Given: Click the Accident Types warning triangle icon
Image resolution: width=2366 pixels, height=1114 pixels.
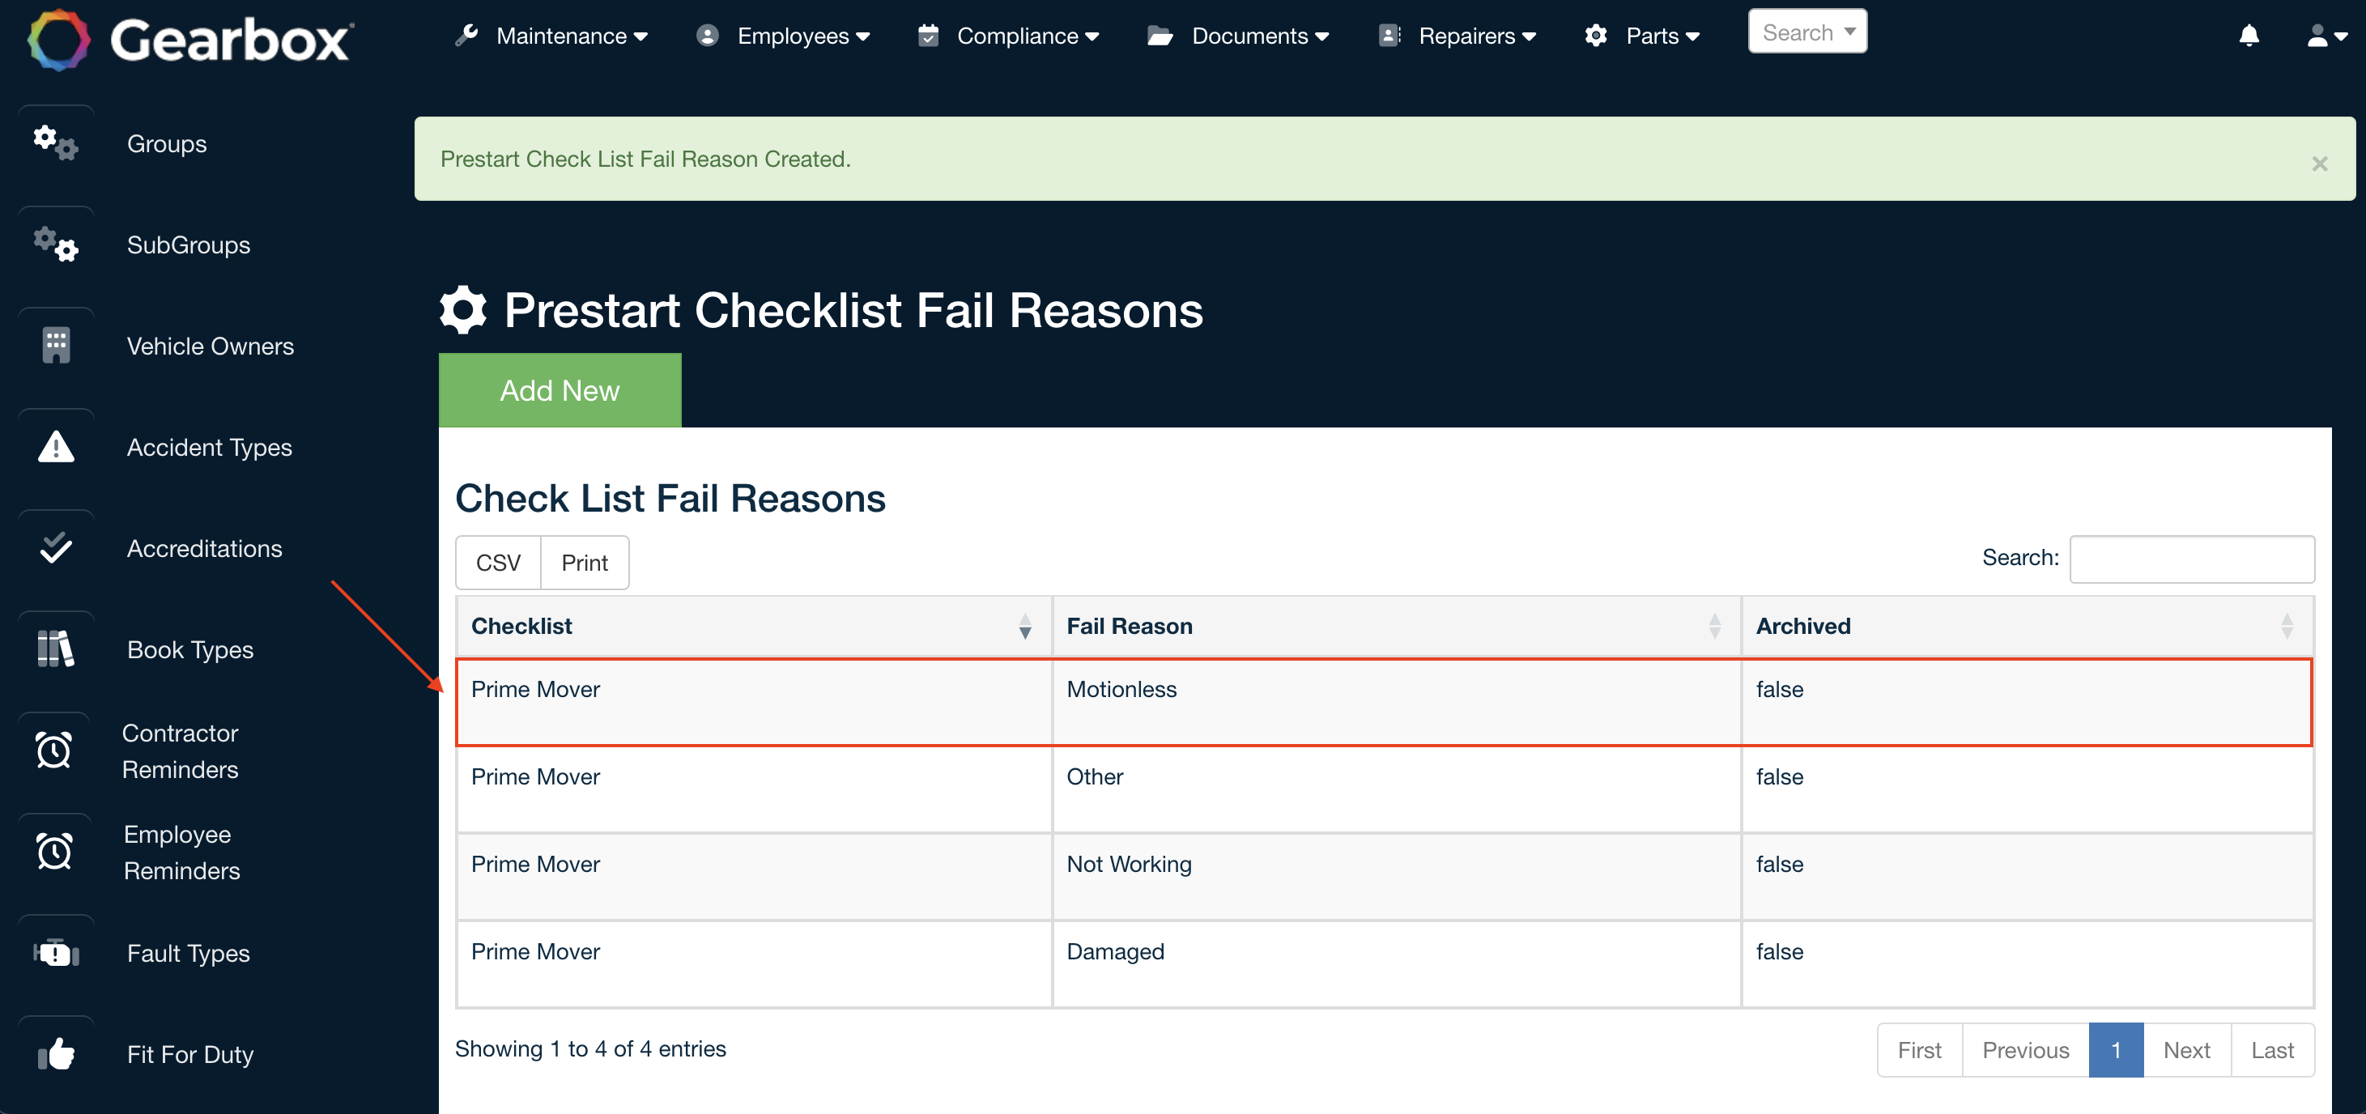Looking at the screenshot, I should pos(56,446).
